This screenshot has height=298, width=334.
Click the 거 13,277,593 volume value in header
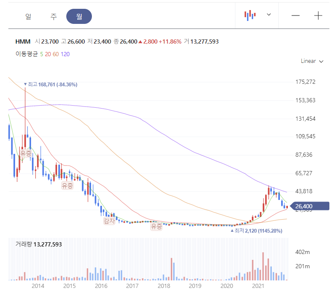pyautogui.click(x=201, y=41)
